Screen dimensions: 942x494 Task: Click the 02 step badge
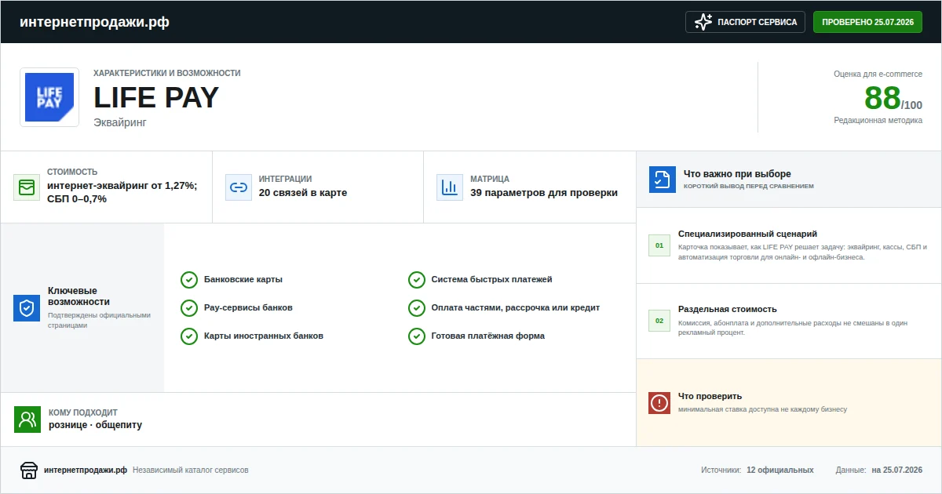pos(659,321)
